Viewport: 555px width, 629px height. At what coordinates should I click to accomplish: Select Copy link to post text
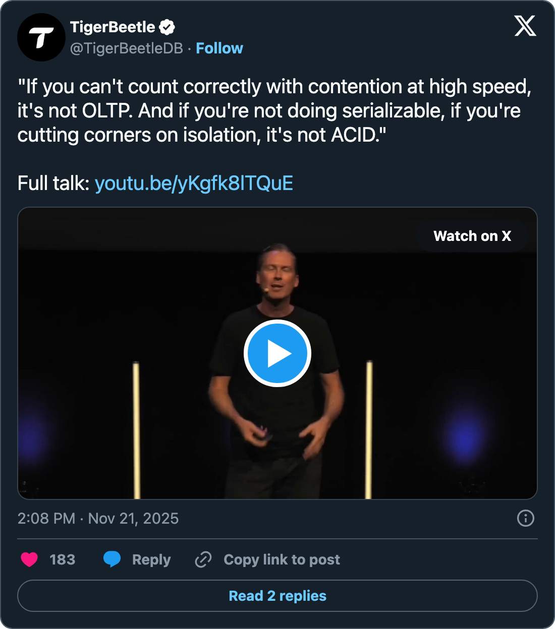coord(282,559)
